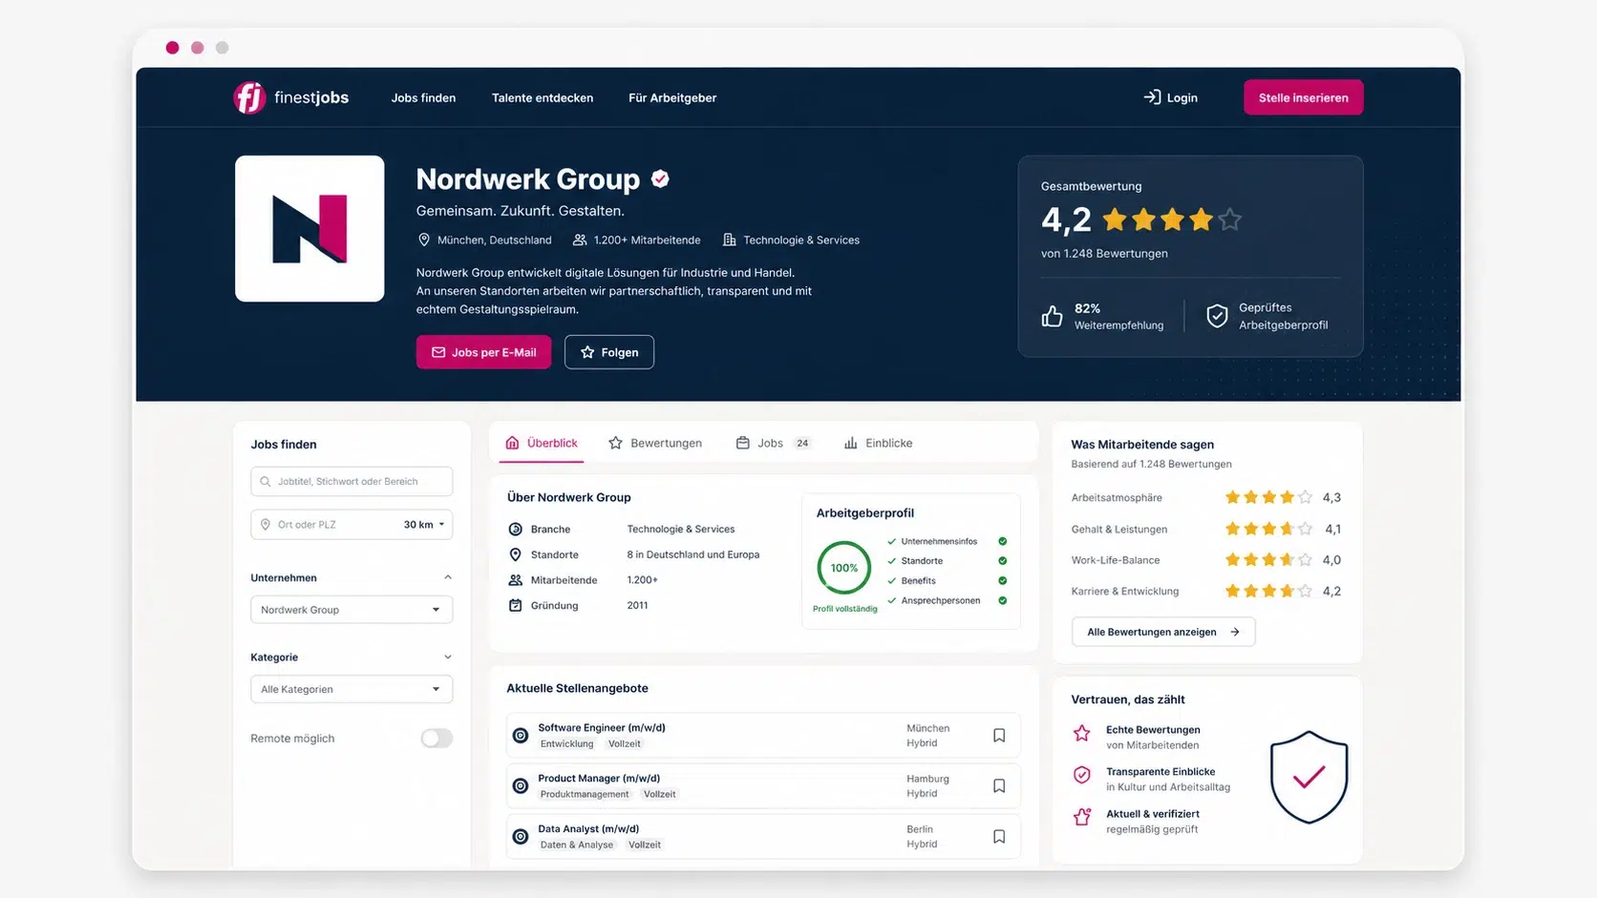1597x898 pixels.
Task: Collapse the Unternehmen filter section
Action: point(448,577)
